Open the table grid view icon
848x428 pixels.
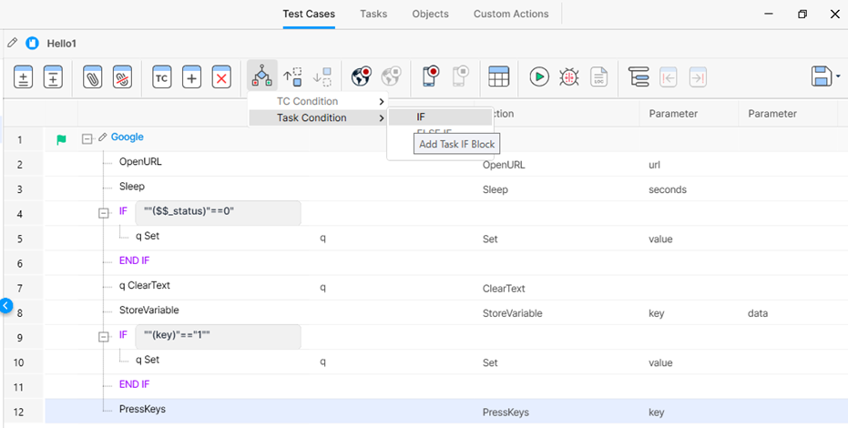pos(498,77)
